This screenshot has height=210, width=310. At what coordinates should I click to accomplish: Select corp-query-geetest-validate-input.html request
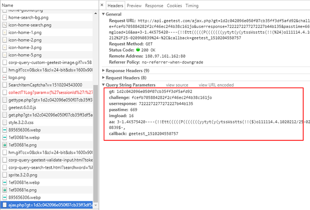(x=47, y=160)
